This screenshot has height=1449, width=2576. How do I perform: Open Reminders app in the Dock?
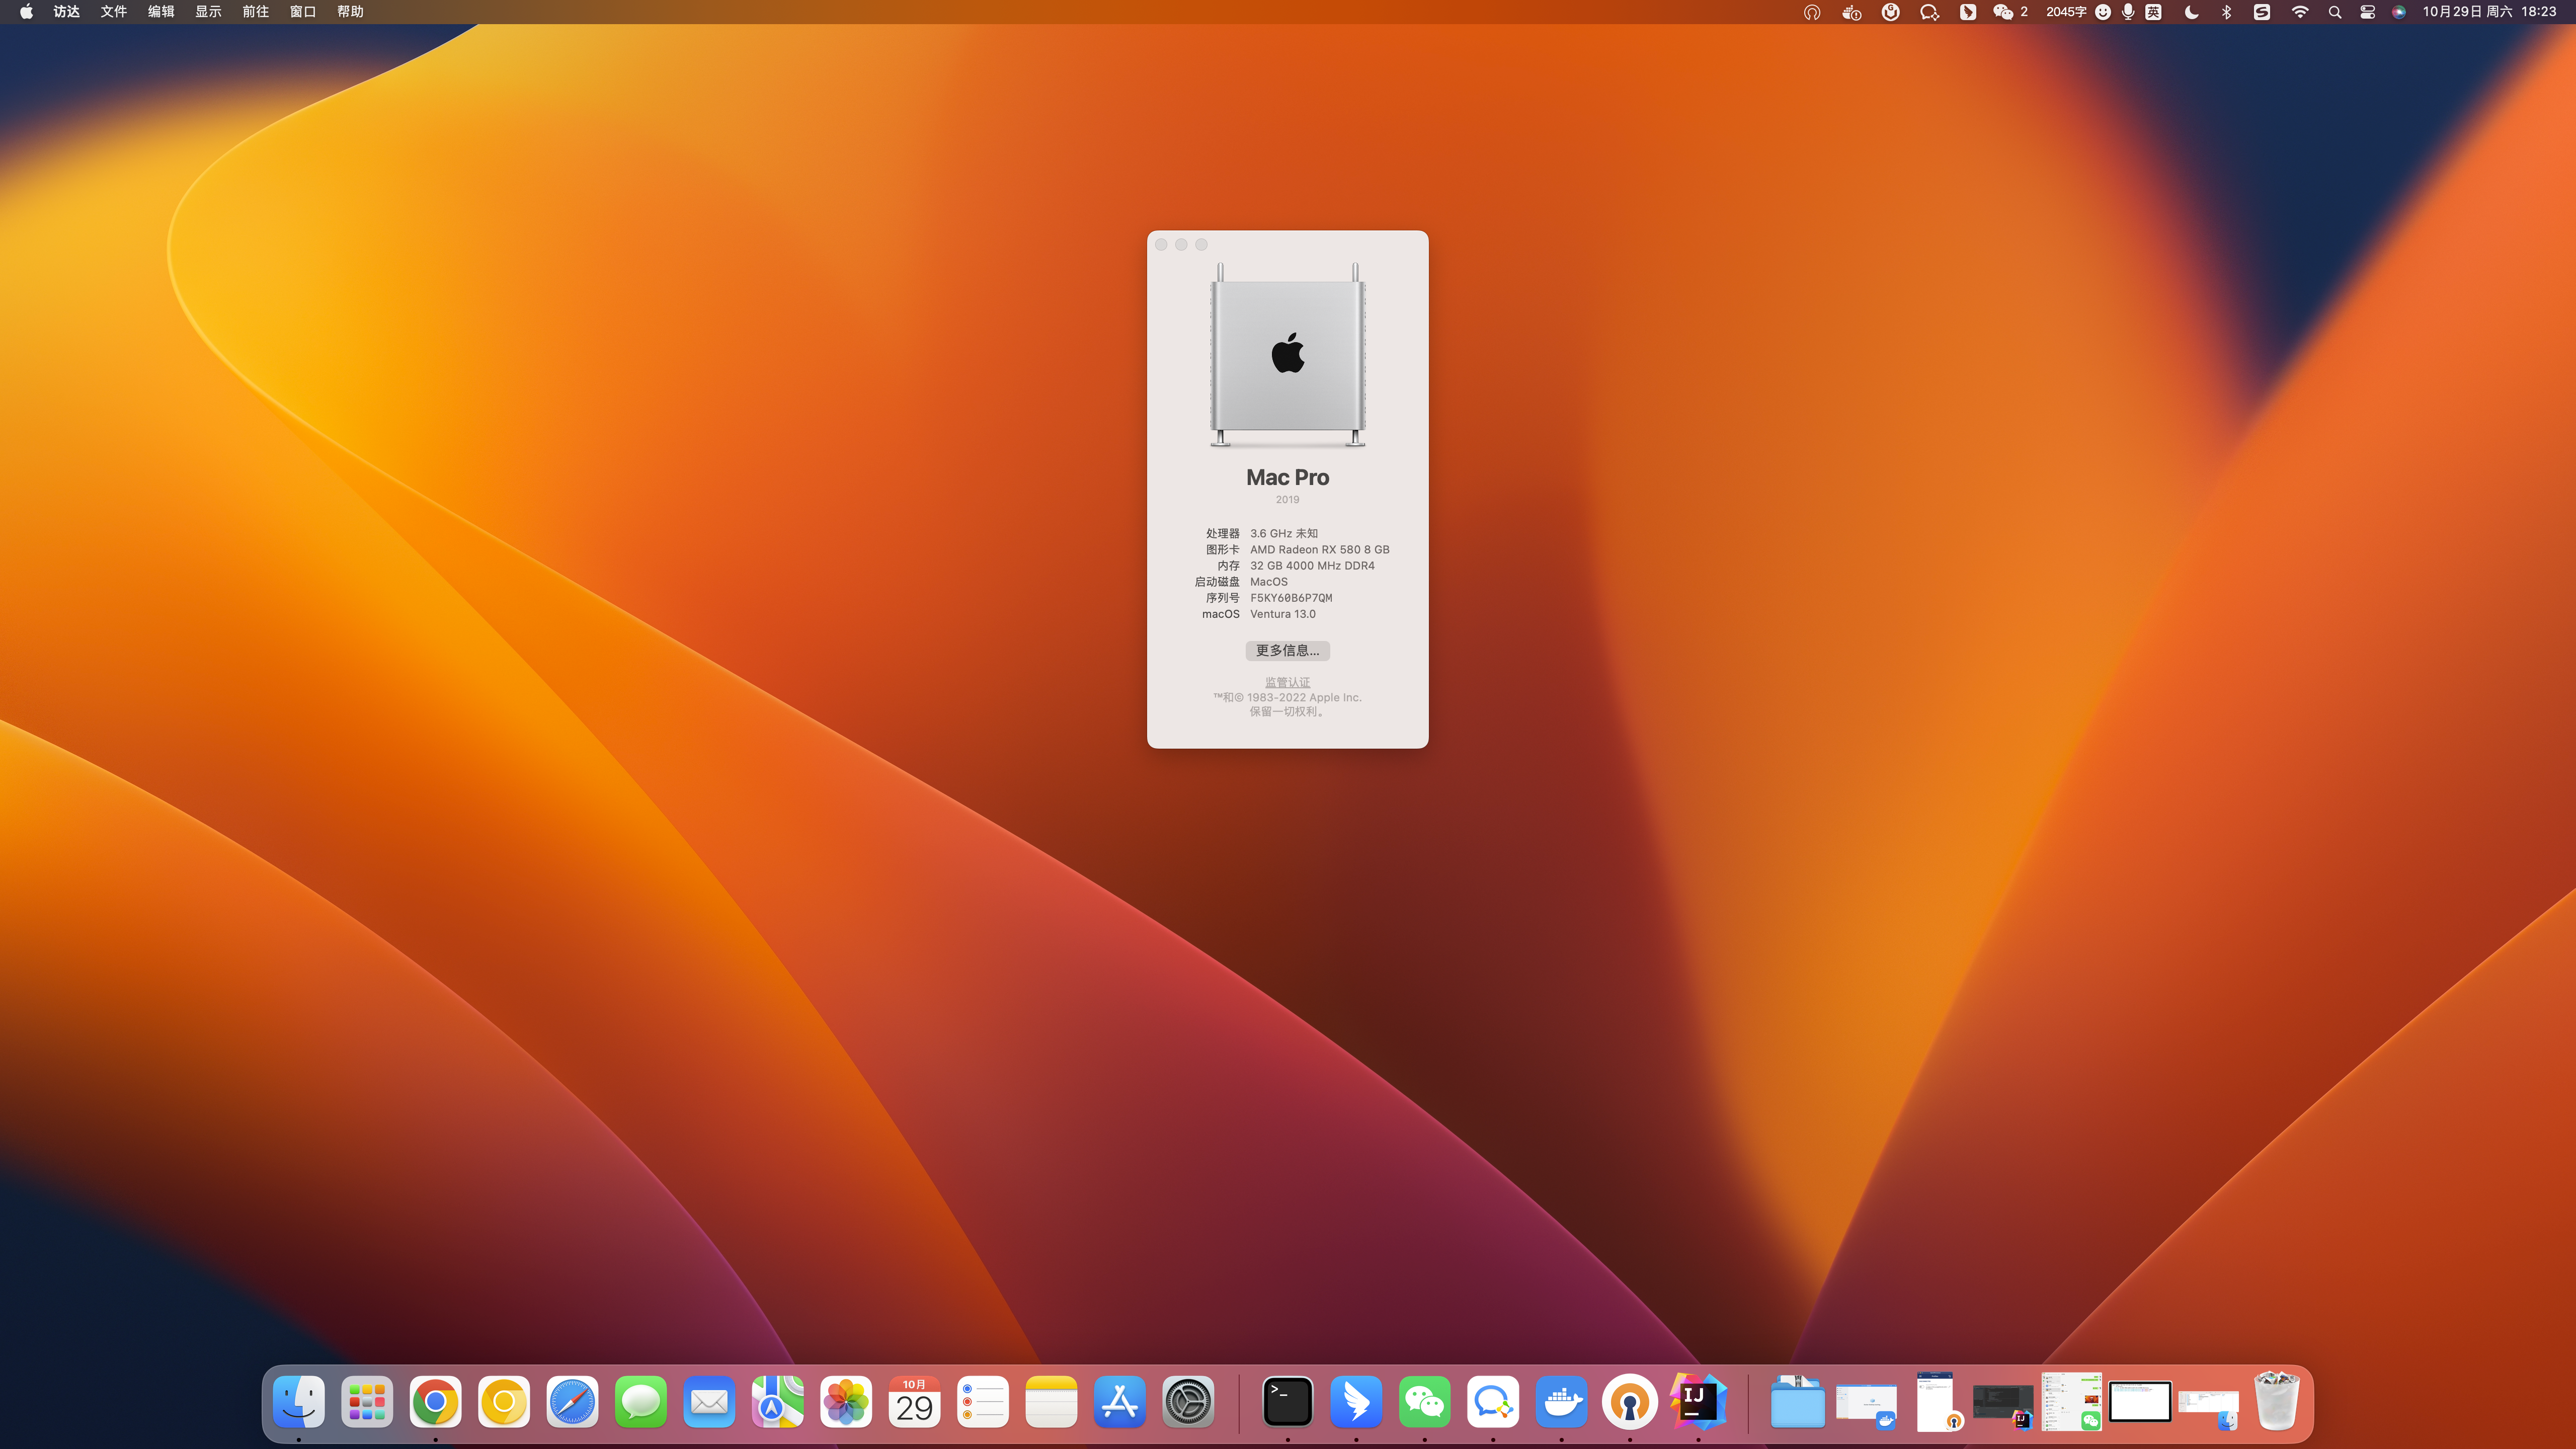click(983, 1402)
